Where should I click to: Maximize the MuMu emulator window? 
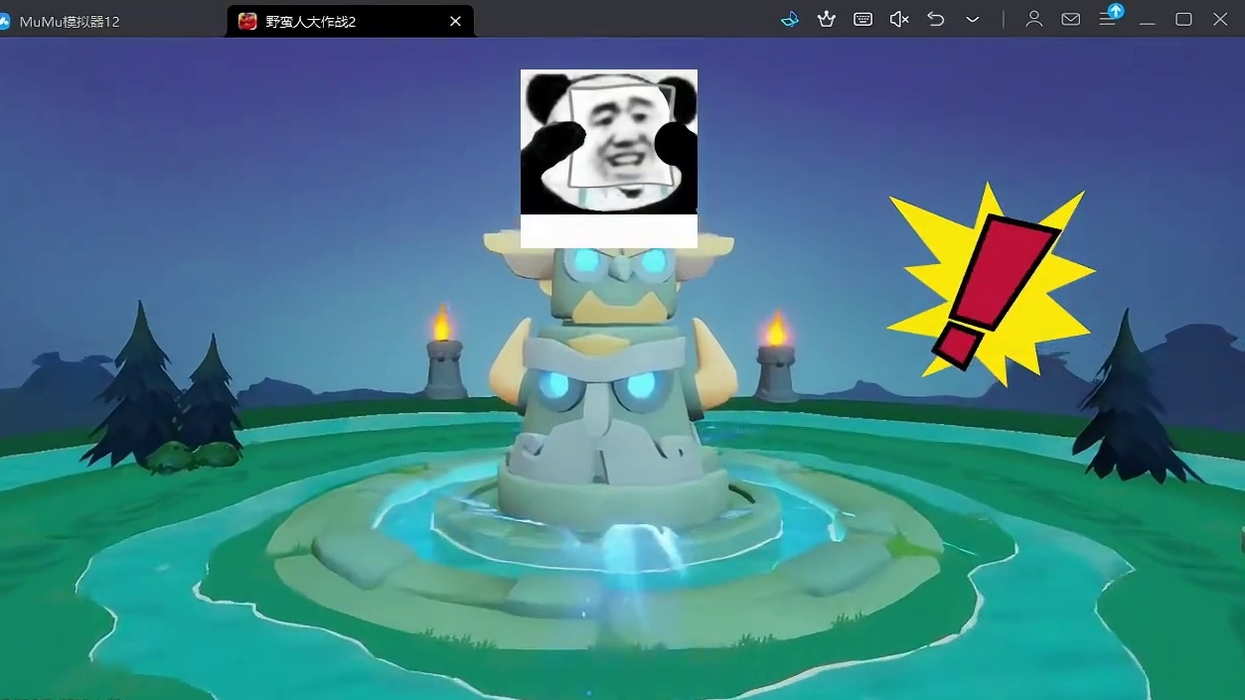[x=1183, y=19]
